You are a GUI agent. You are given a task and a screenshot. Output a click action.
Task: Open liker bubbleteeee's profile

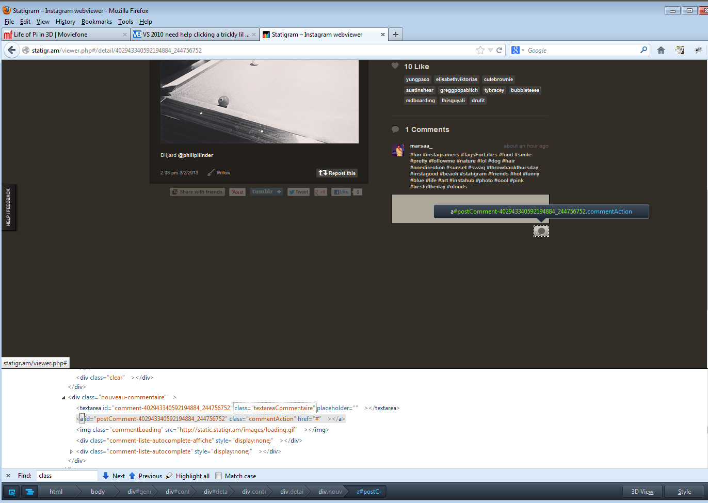point(525,90)
